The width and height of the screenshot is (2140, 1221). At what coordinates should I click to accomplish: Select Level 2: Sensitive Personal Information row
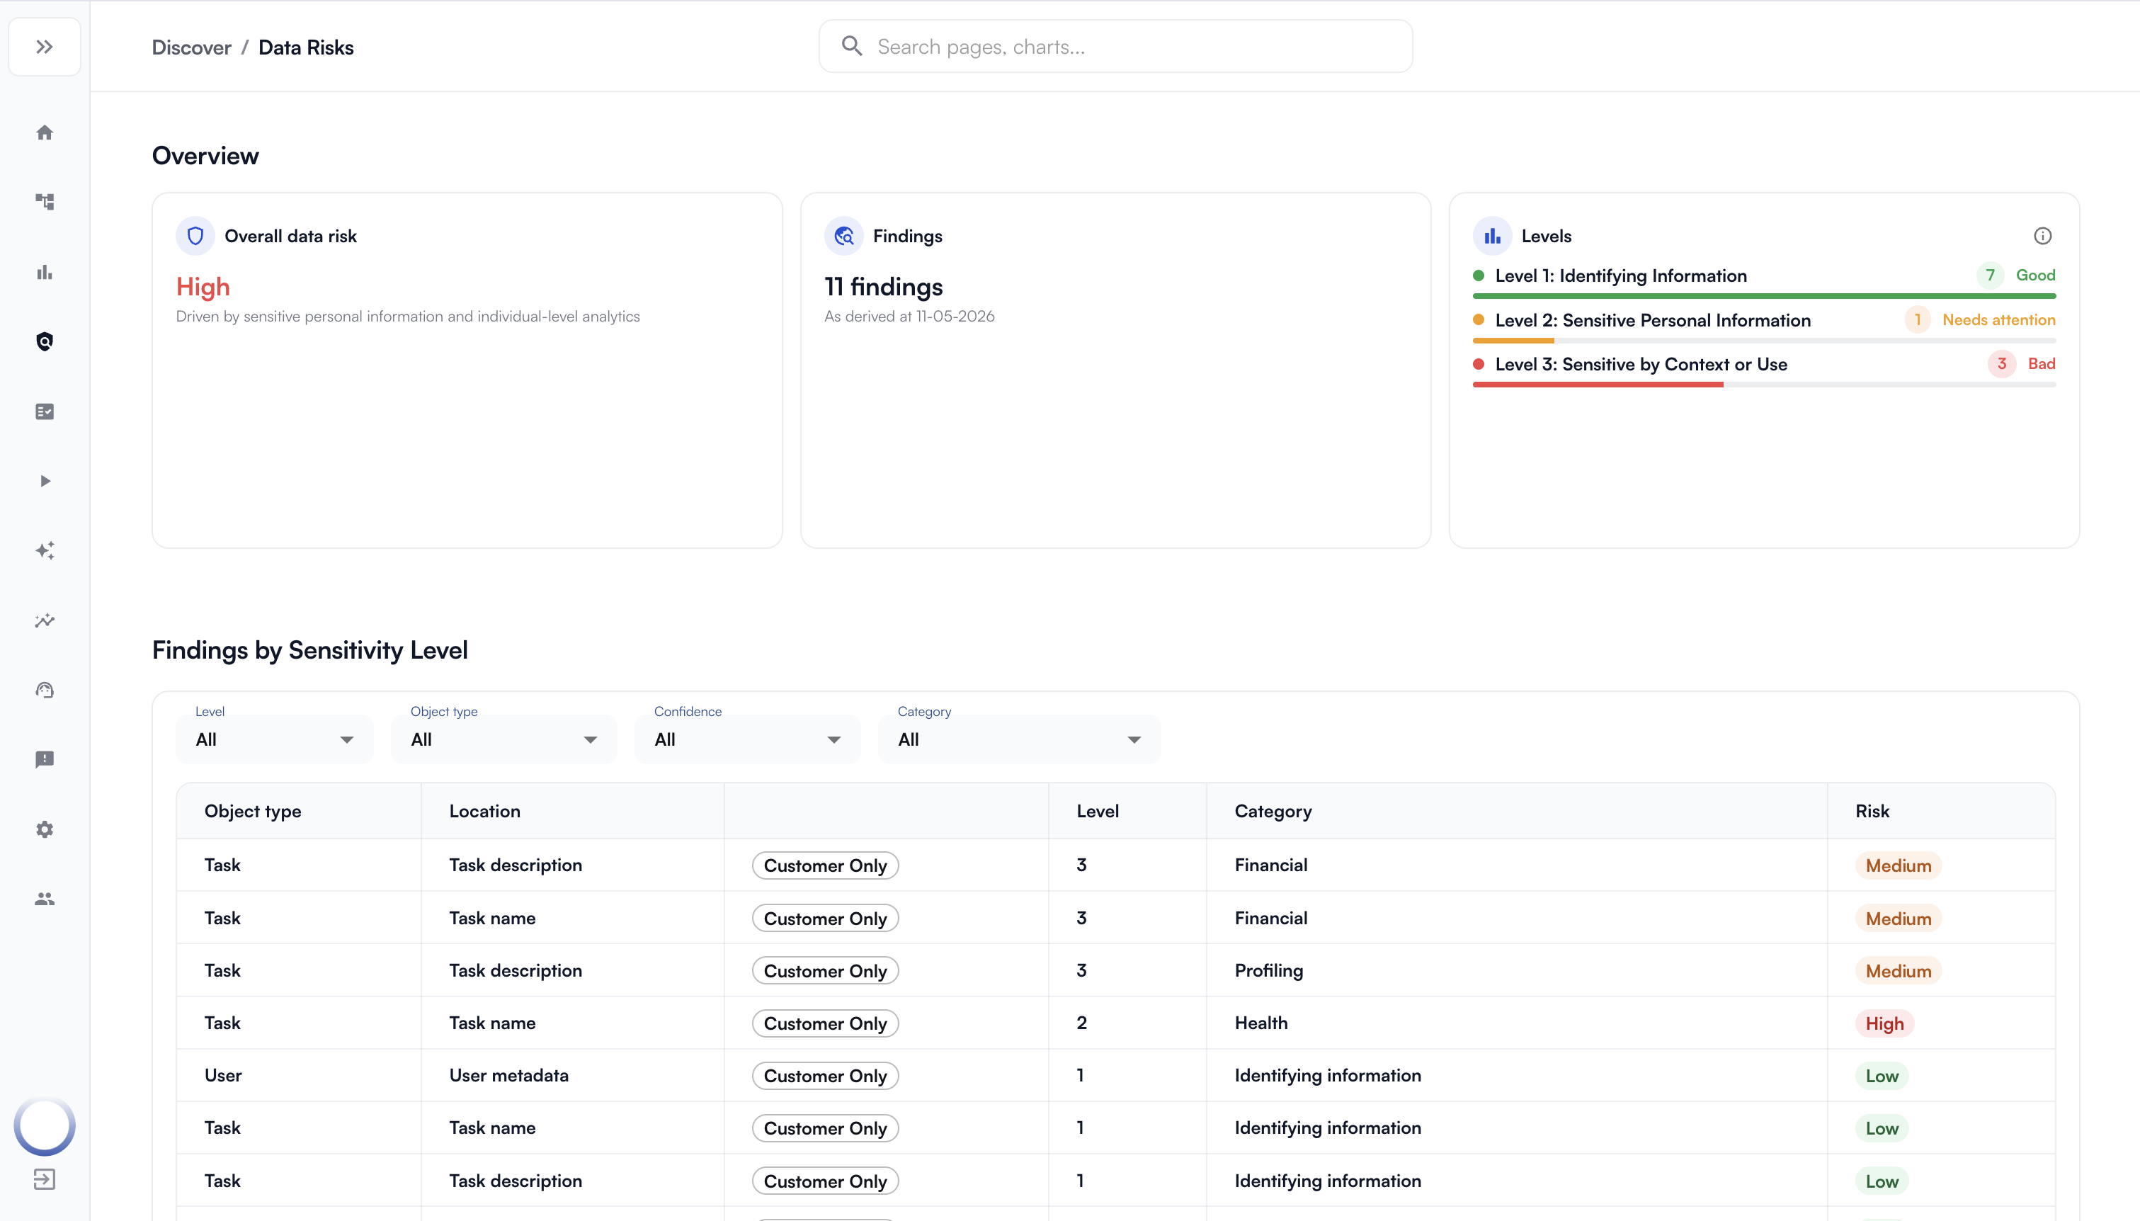click(1764, 319)
